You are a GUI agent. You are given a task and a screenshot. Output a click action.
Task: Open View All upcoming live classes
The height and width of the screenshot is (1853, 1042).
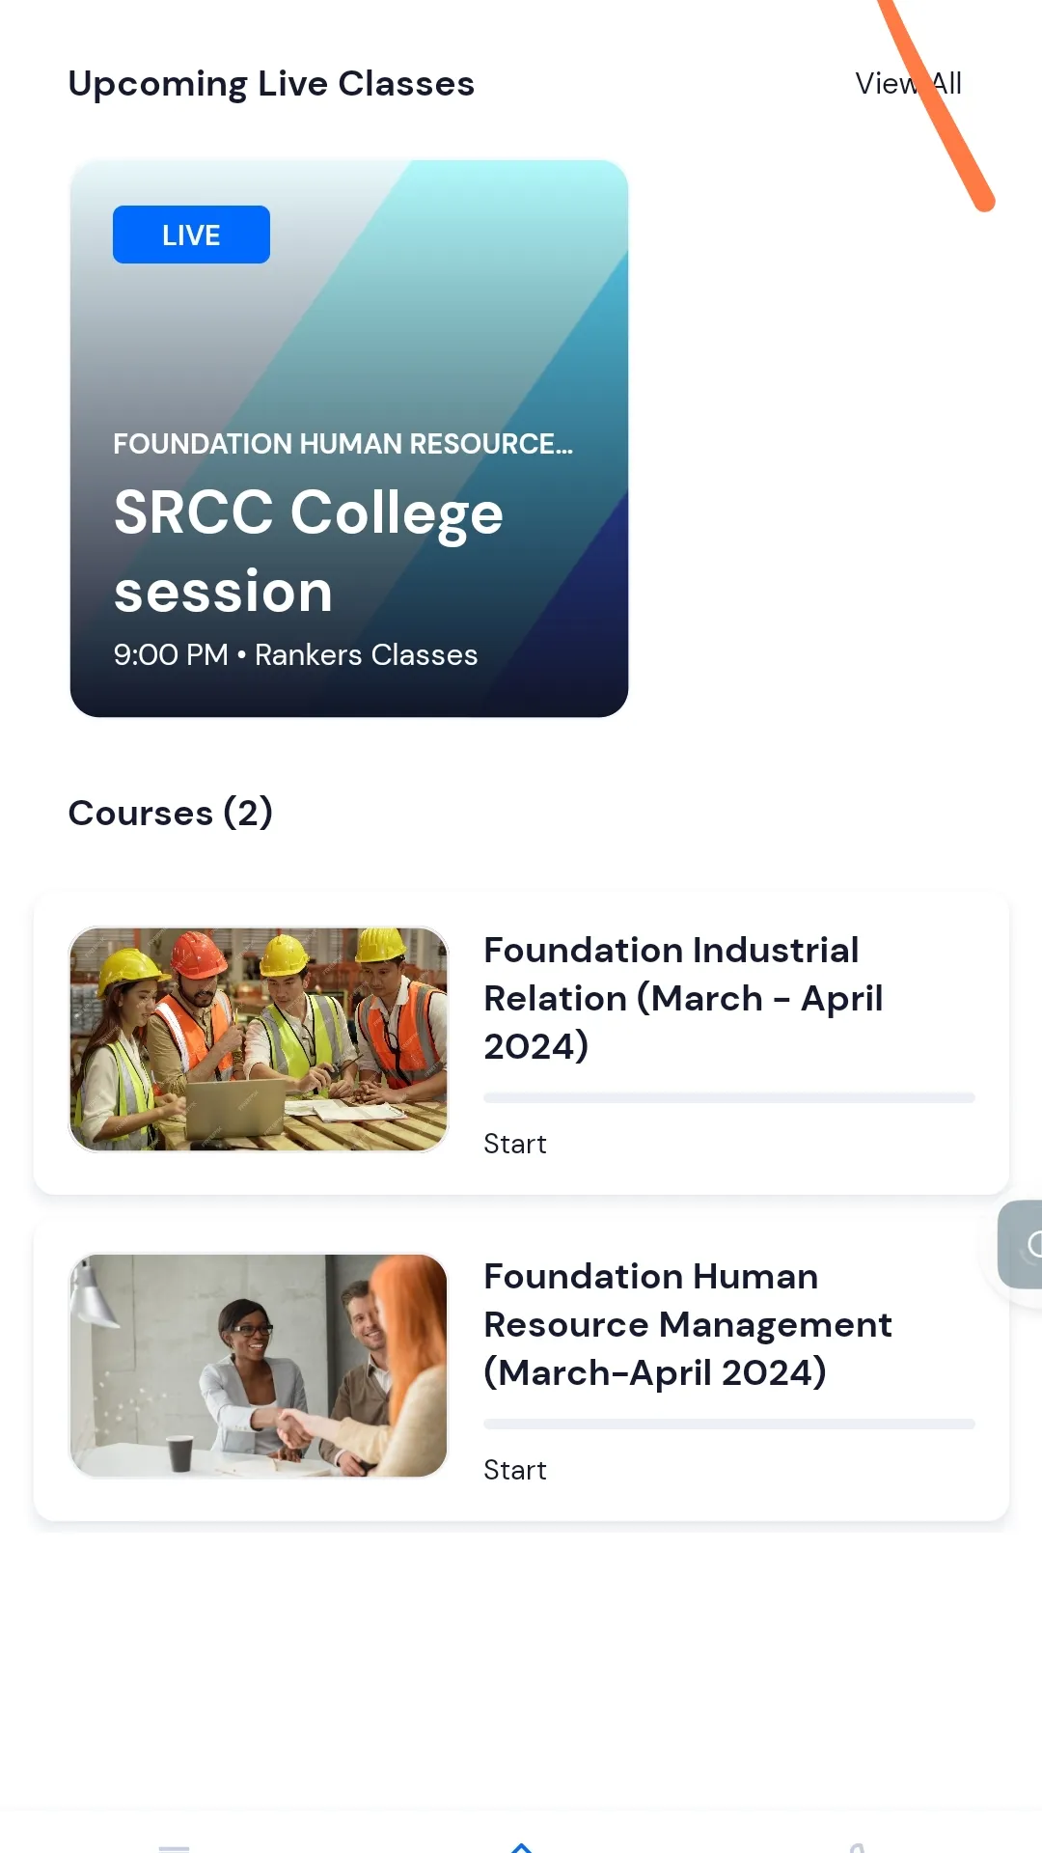coord(908,83)
